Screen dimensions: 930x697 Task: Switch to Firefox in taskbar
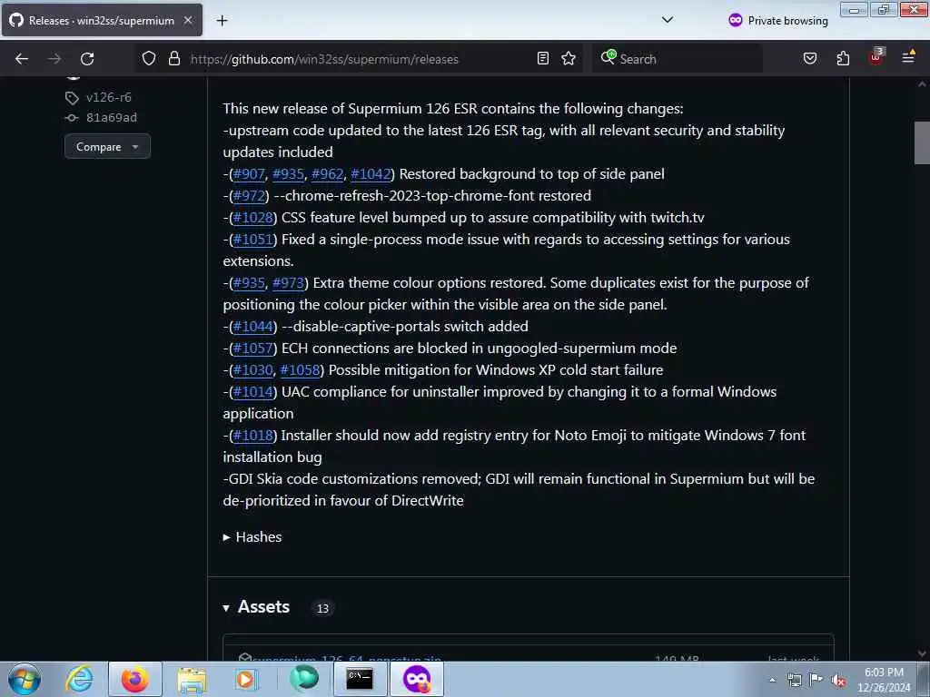click(134, 679)
